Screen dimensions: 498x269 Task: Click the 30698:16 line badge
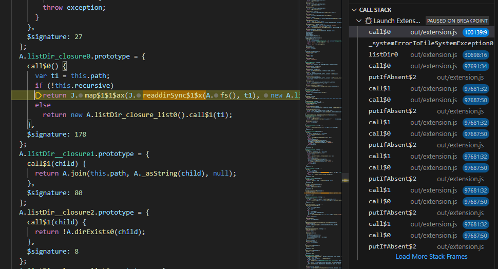tap(475, 55)
